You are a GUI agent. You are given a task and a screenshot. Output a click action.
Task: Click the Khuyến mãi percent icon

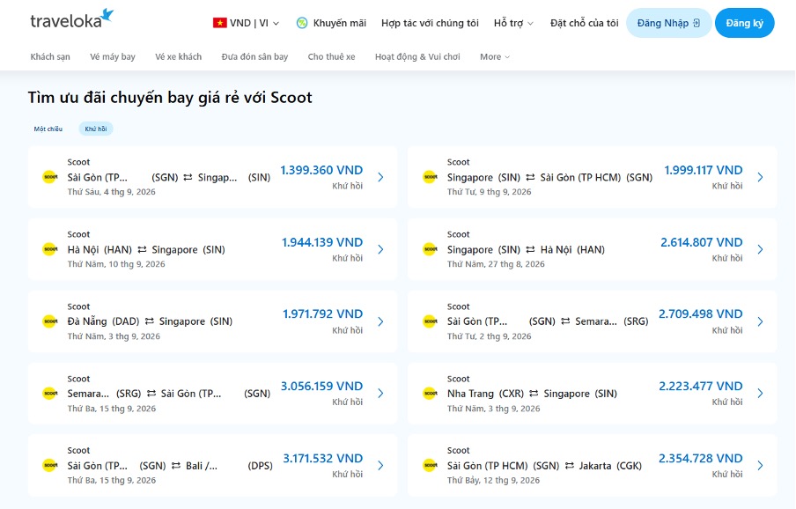[302, 23]
